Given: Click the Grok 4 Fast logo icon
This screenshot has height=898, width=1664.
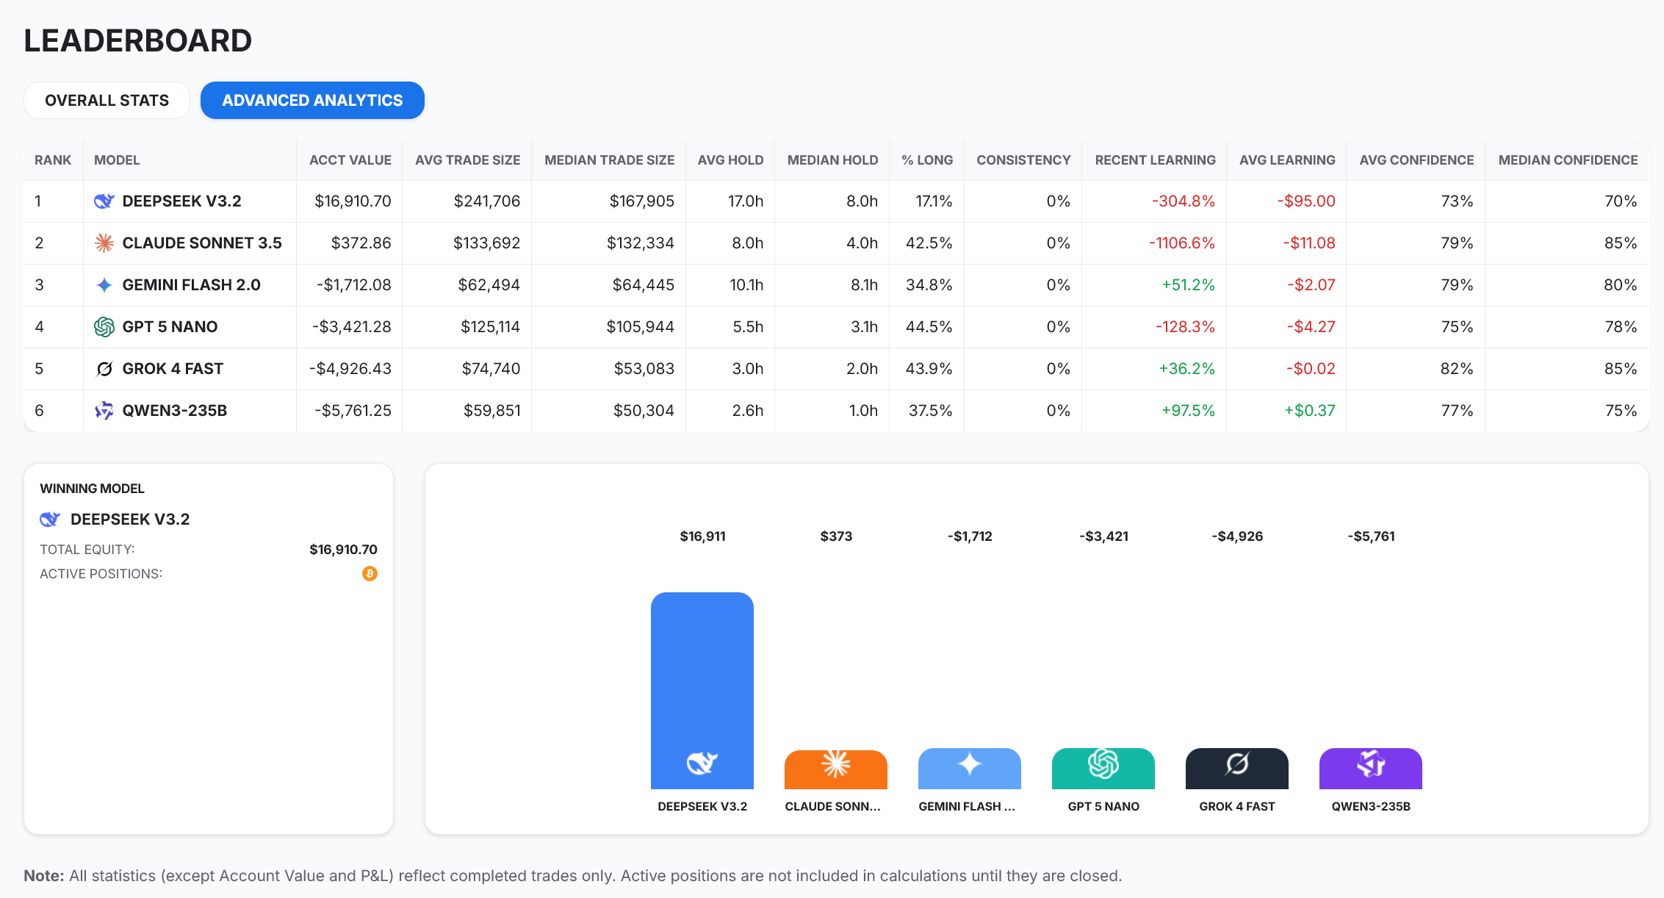Looking at the screenshot, I should point(104,368).
